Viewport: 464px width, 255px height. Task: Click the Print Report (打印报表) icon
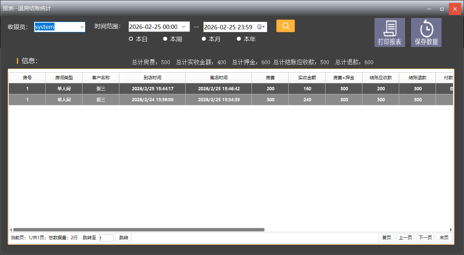click(390, 32)
